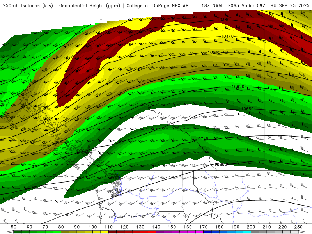Click the right arrow end of color bar
Image resolution: width=312 pixels, height=234 pixels.
tap(303, 232)
